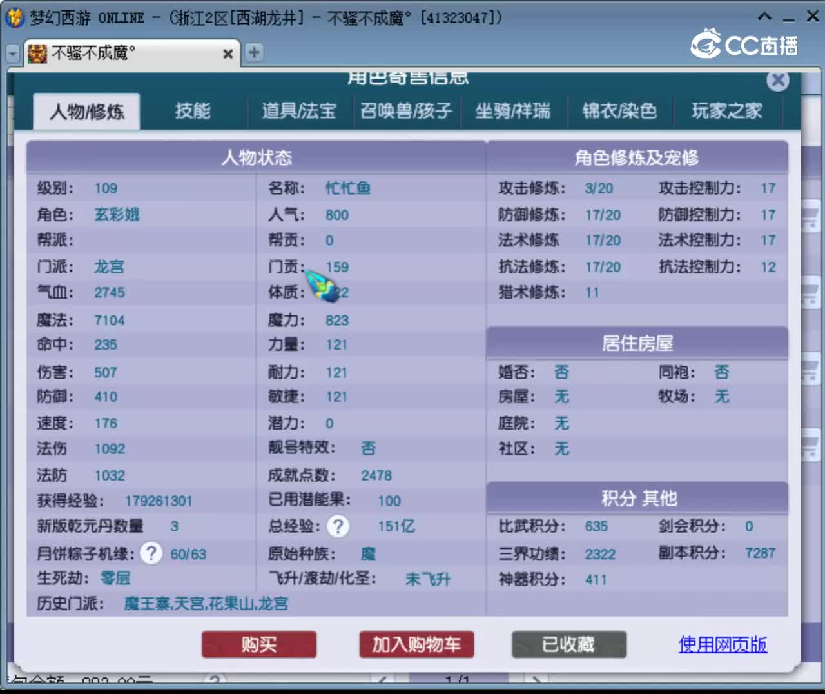Click the 魔法 value 7104

click(110, 321)
